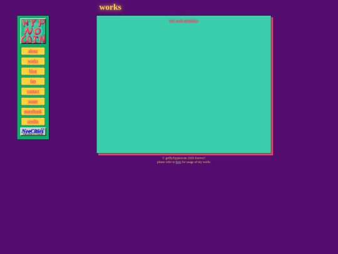
Task: Click the Hypnocoin logo image
Action: coord(33,31)
